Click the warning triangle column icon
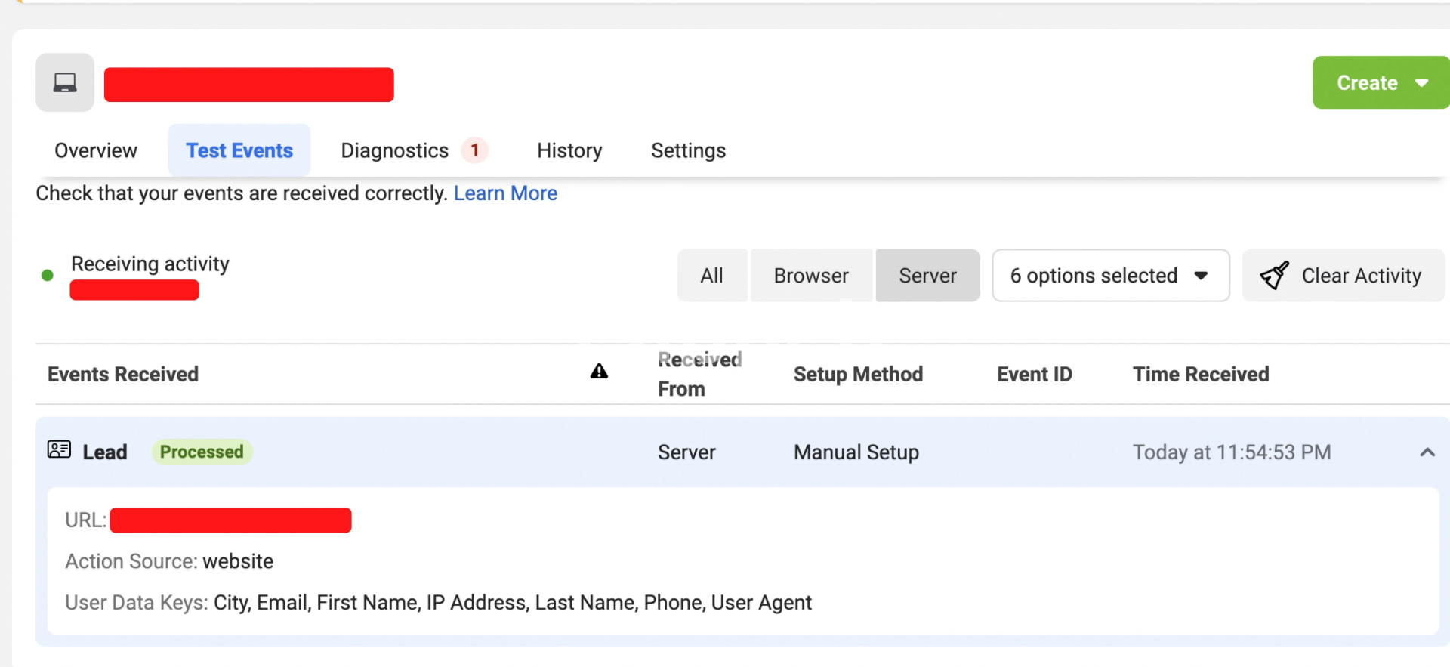 (x=599, y=371)
